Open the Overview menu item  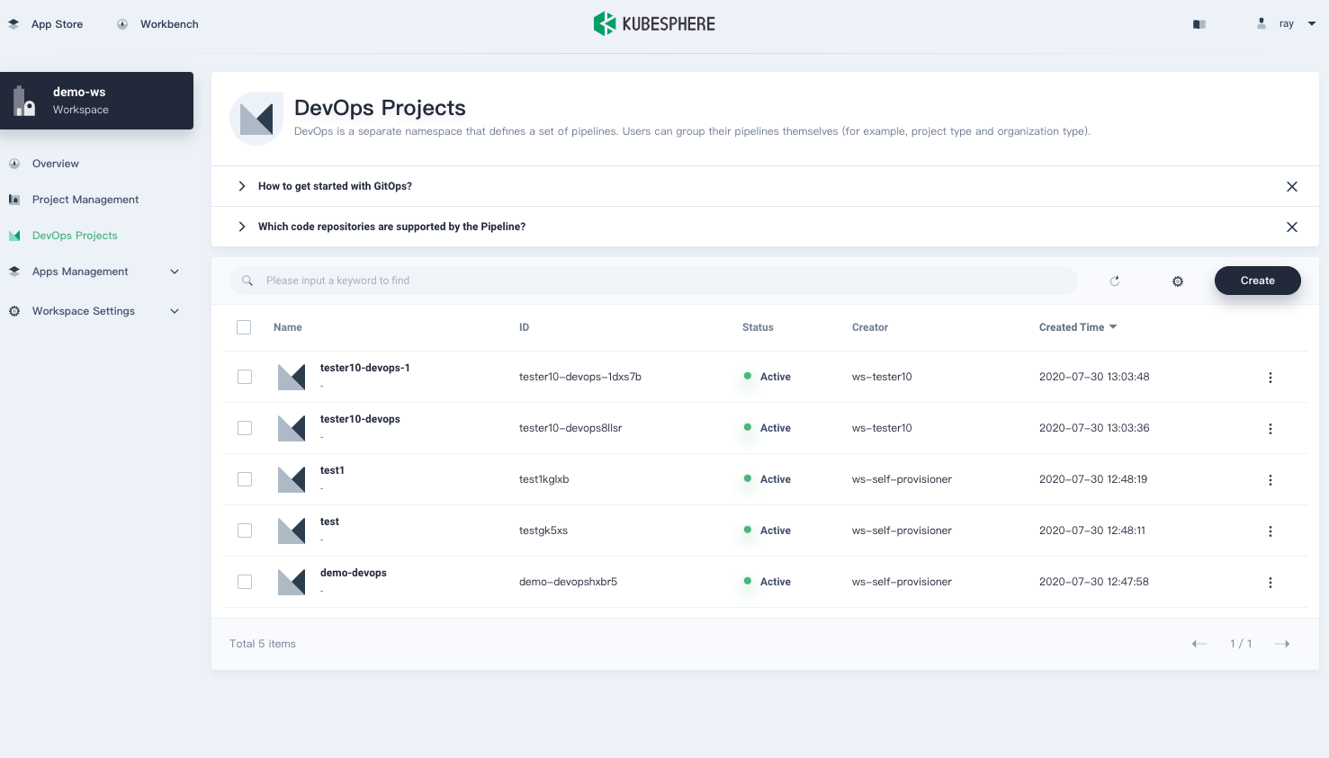tap(56, 164)
